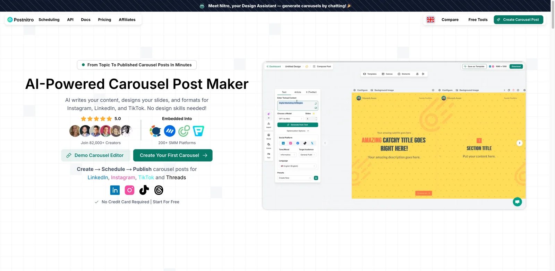This screenshot has height=271, width=555.
Task: Click the person icon in the editor top toolbar
Action: point(417,74)
